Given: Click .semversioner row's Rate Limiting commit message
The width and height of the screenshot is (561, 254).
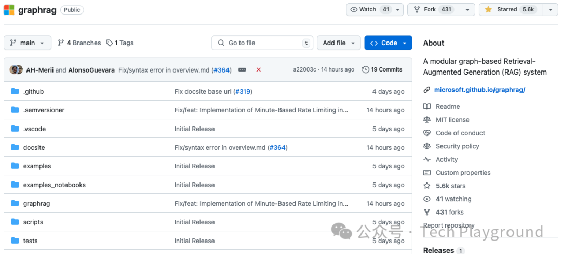Looking at the screenshot, I should pyautogui.click(x=261, y=110).
